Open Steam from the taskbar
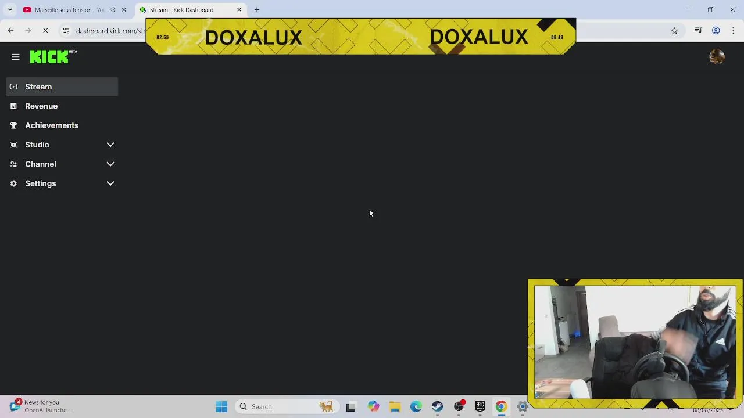This screenshot has height=418, width=744. point(438,407)
